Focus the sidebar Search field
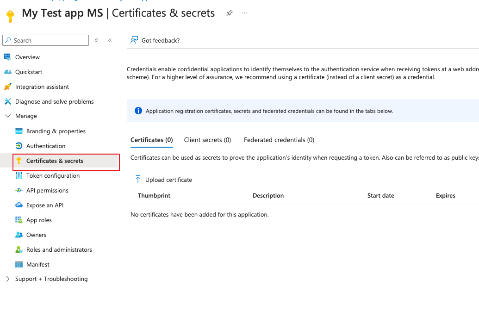 point(45,40)
